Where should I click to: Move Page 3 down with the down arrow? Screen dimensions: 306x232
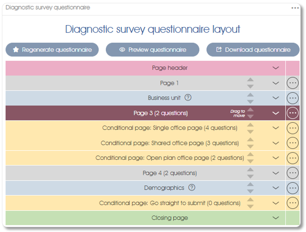tap(250, 116)
